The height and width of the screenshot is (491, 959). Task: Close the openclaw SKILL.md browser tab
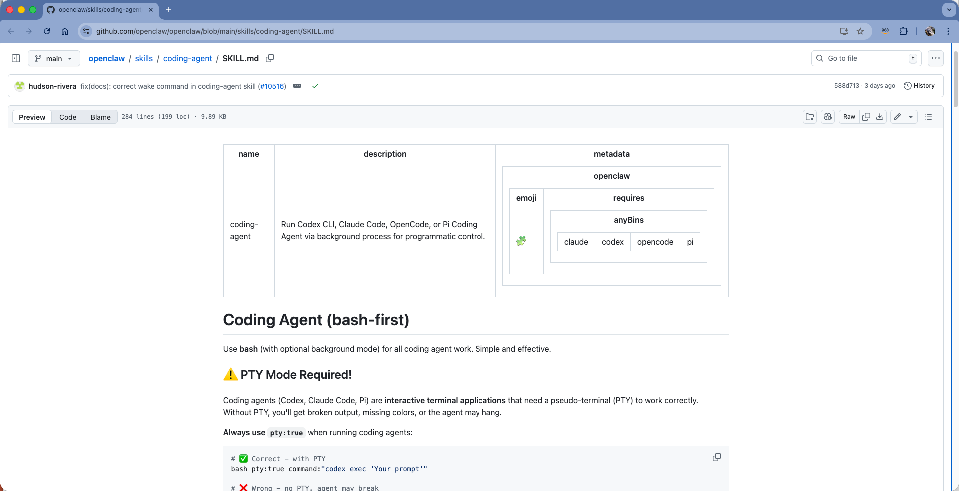tap(151, 10)
